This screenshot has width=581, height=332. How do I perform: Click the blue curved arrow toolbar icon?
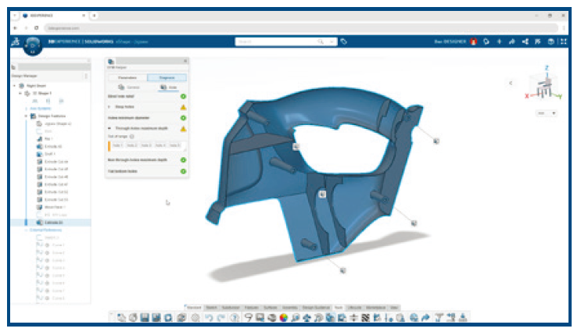pos(425,317)
